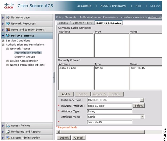
Task: Open Security Groups in the tree
Action: [25, 57]
